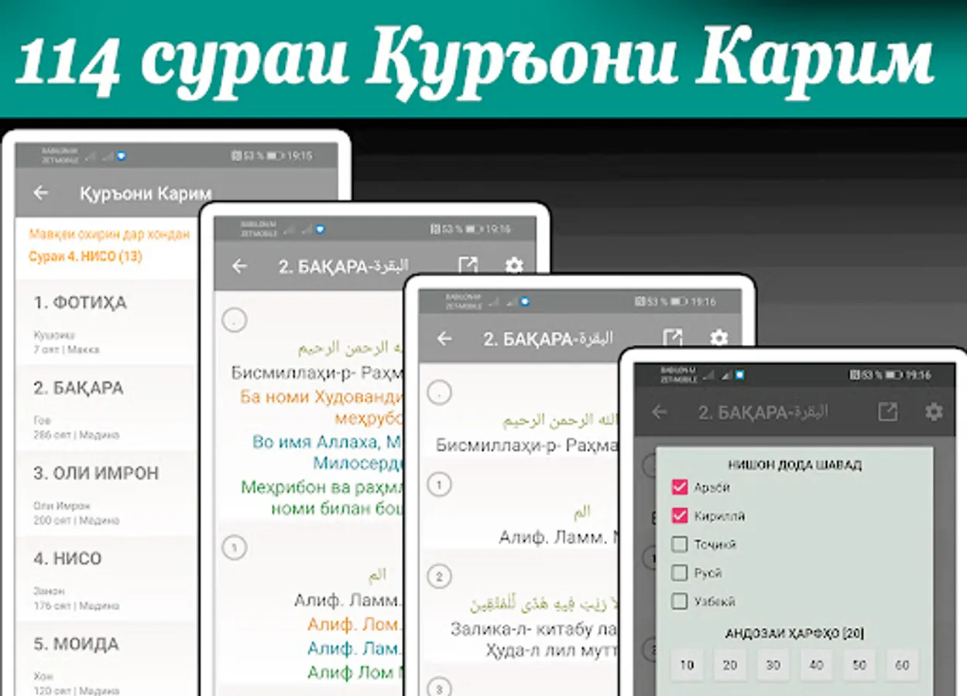This screenshot has height=696, width=967.
Task: Open settings gear on Залика-л- китабу screen
Action: (719, 338)
